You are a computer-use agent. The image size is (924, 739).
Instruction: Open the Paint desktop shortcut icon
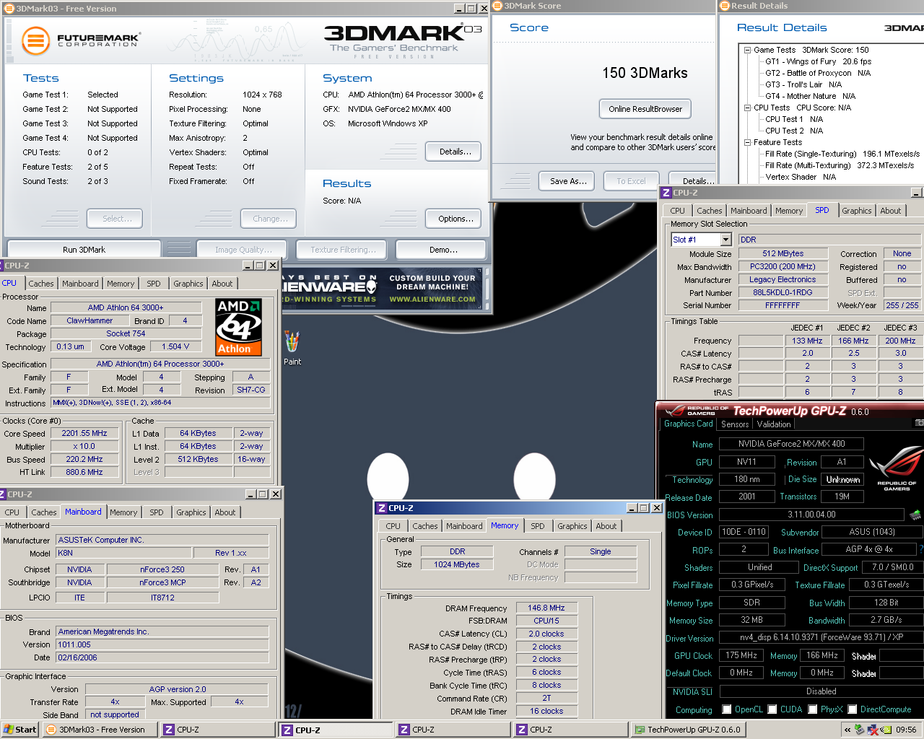292,347
